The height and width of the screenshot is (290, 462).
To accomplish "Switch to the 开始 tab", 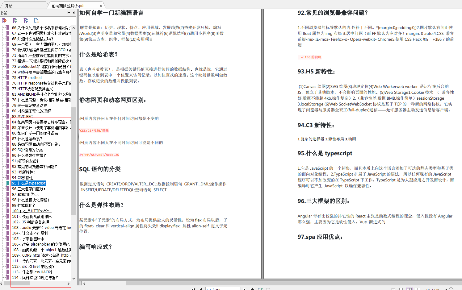I will click(x=9, y=6).
